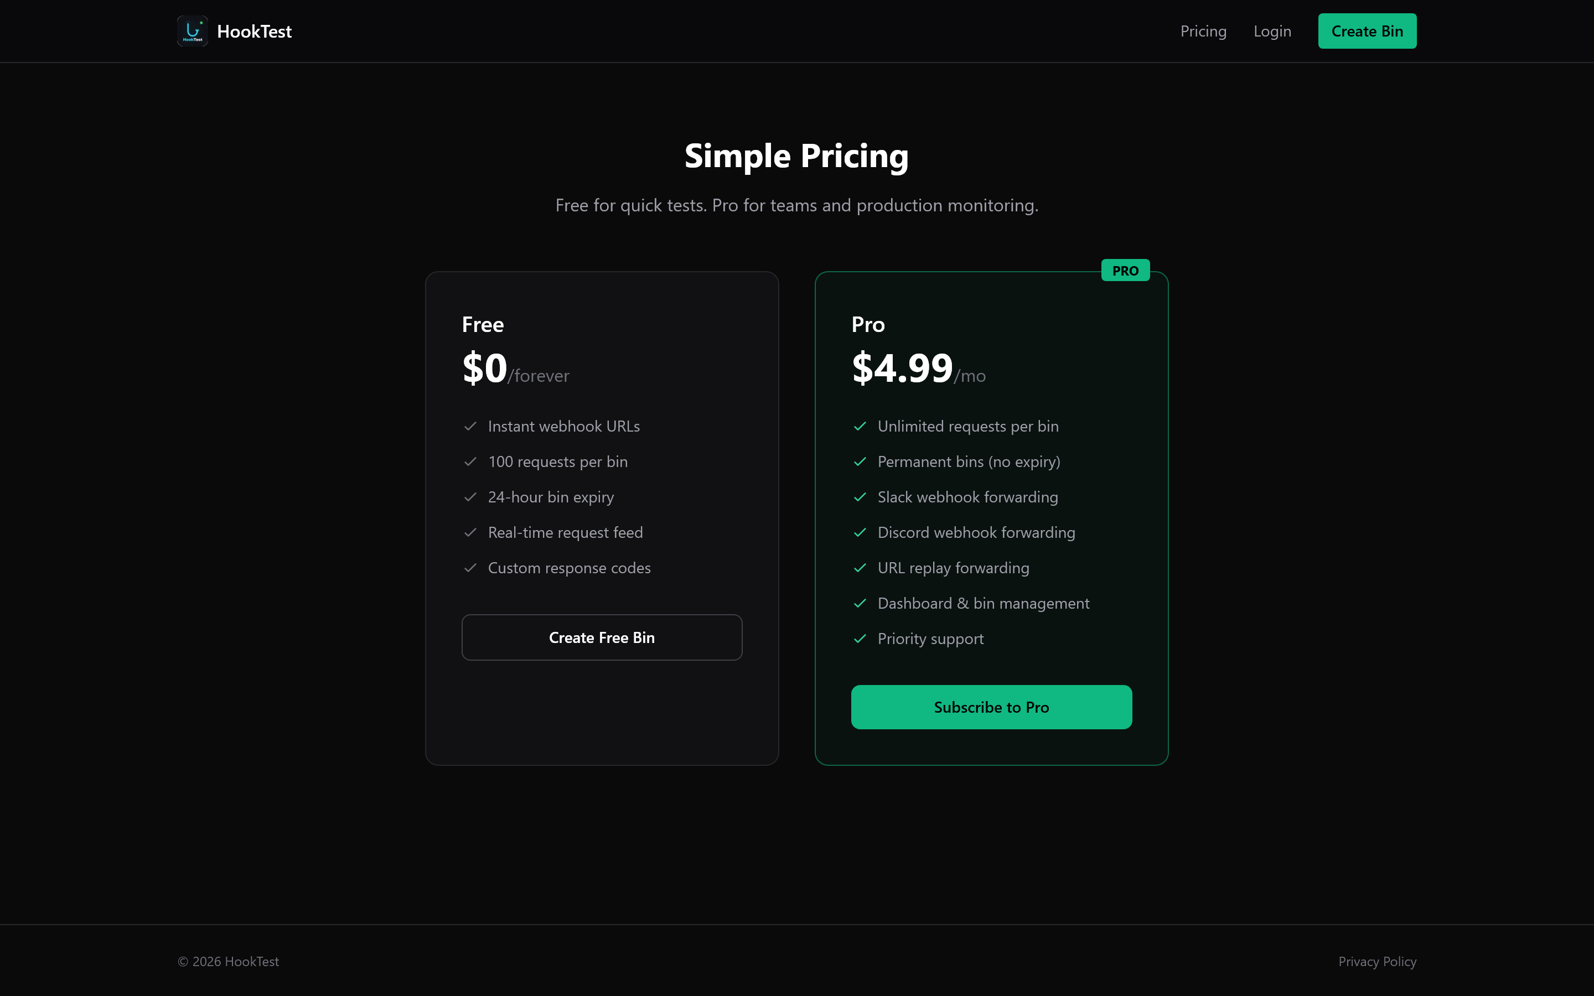The height and width of the screenshot is (996, 1594).
Task: Click the HookTest logo icon
Action: coord(192,30)
